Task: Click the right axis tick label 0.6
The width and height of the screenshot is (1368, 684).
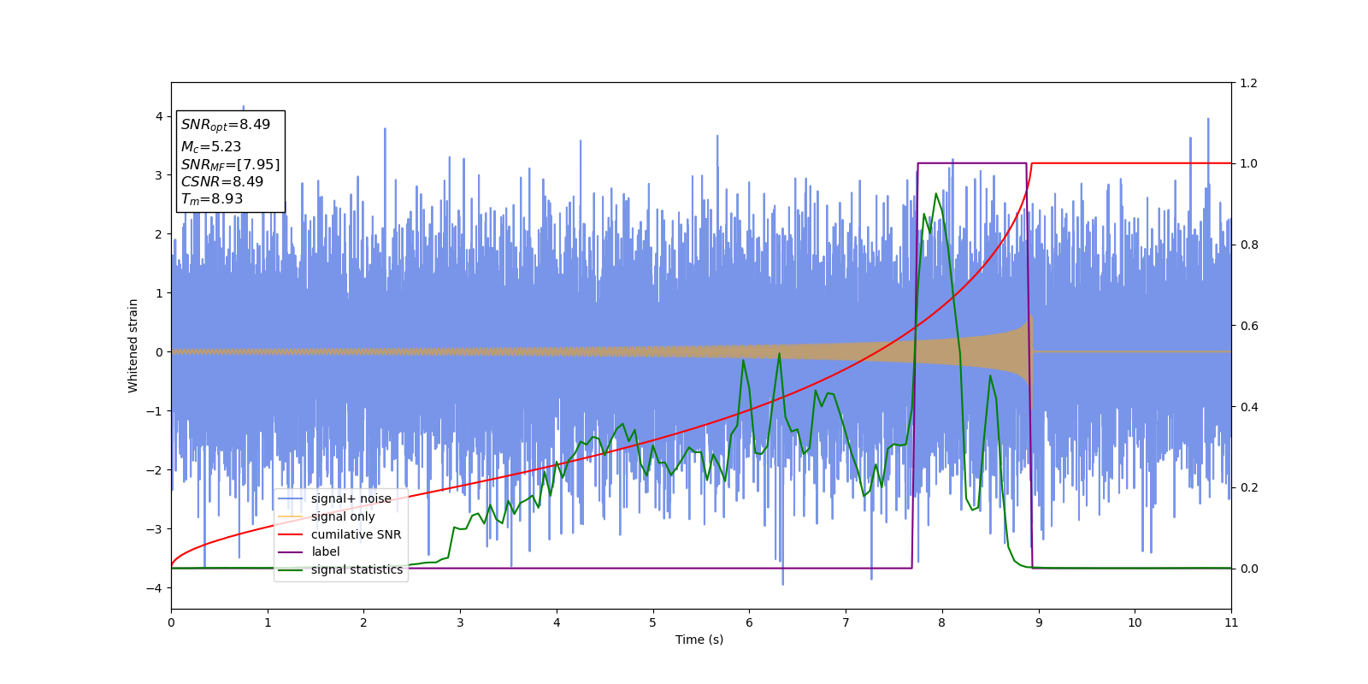Action: (x=1248, y=326)
